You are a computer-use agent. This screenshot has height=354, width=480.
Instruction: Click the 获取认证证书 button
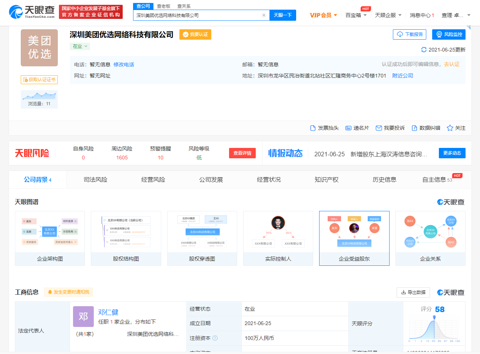[x=39, y=80]
